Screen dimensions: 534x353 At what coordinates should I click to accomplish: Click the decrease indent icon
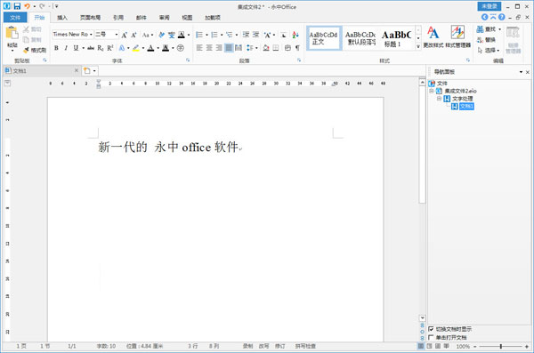pyautogui.click(x=246, y=35)
